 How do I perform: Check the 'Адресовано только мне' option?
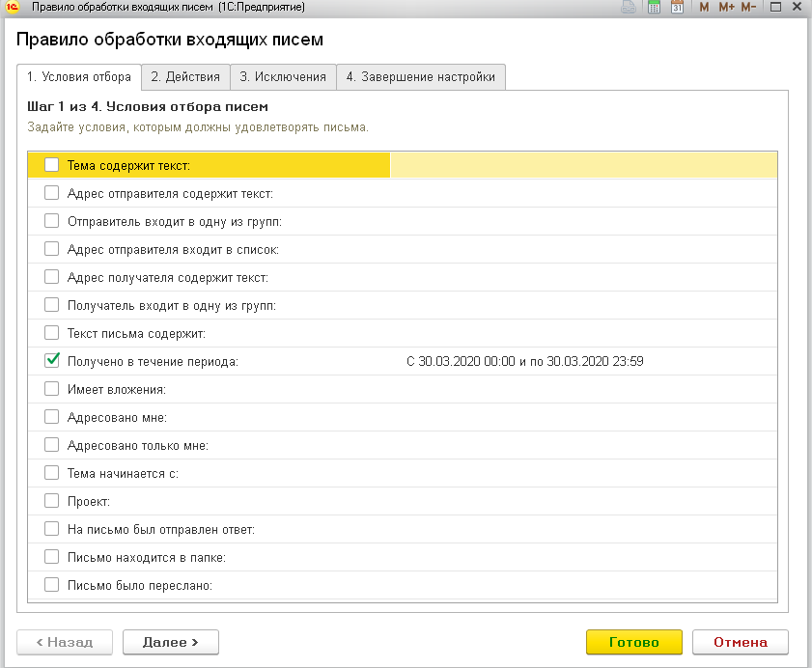pos(52,445)
